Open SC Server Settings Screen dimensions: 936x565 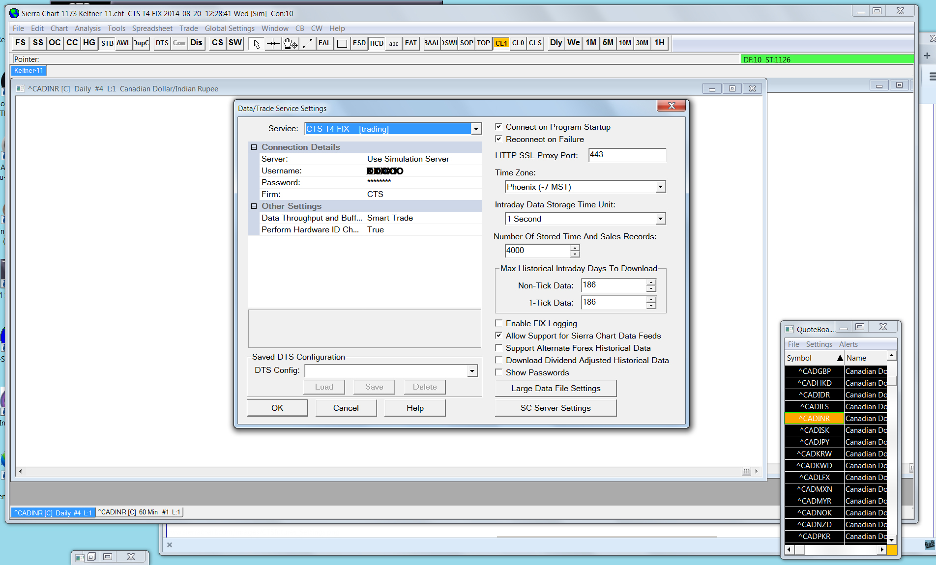pos(556,408)
